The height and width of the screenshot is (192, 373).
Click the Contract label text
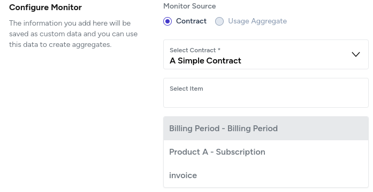[191, 21]
